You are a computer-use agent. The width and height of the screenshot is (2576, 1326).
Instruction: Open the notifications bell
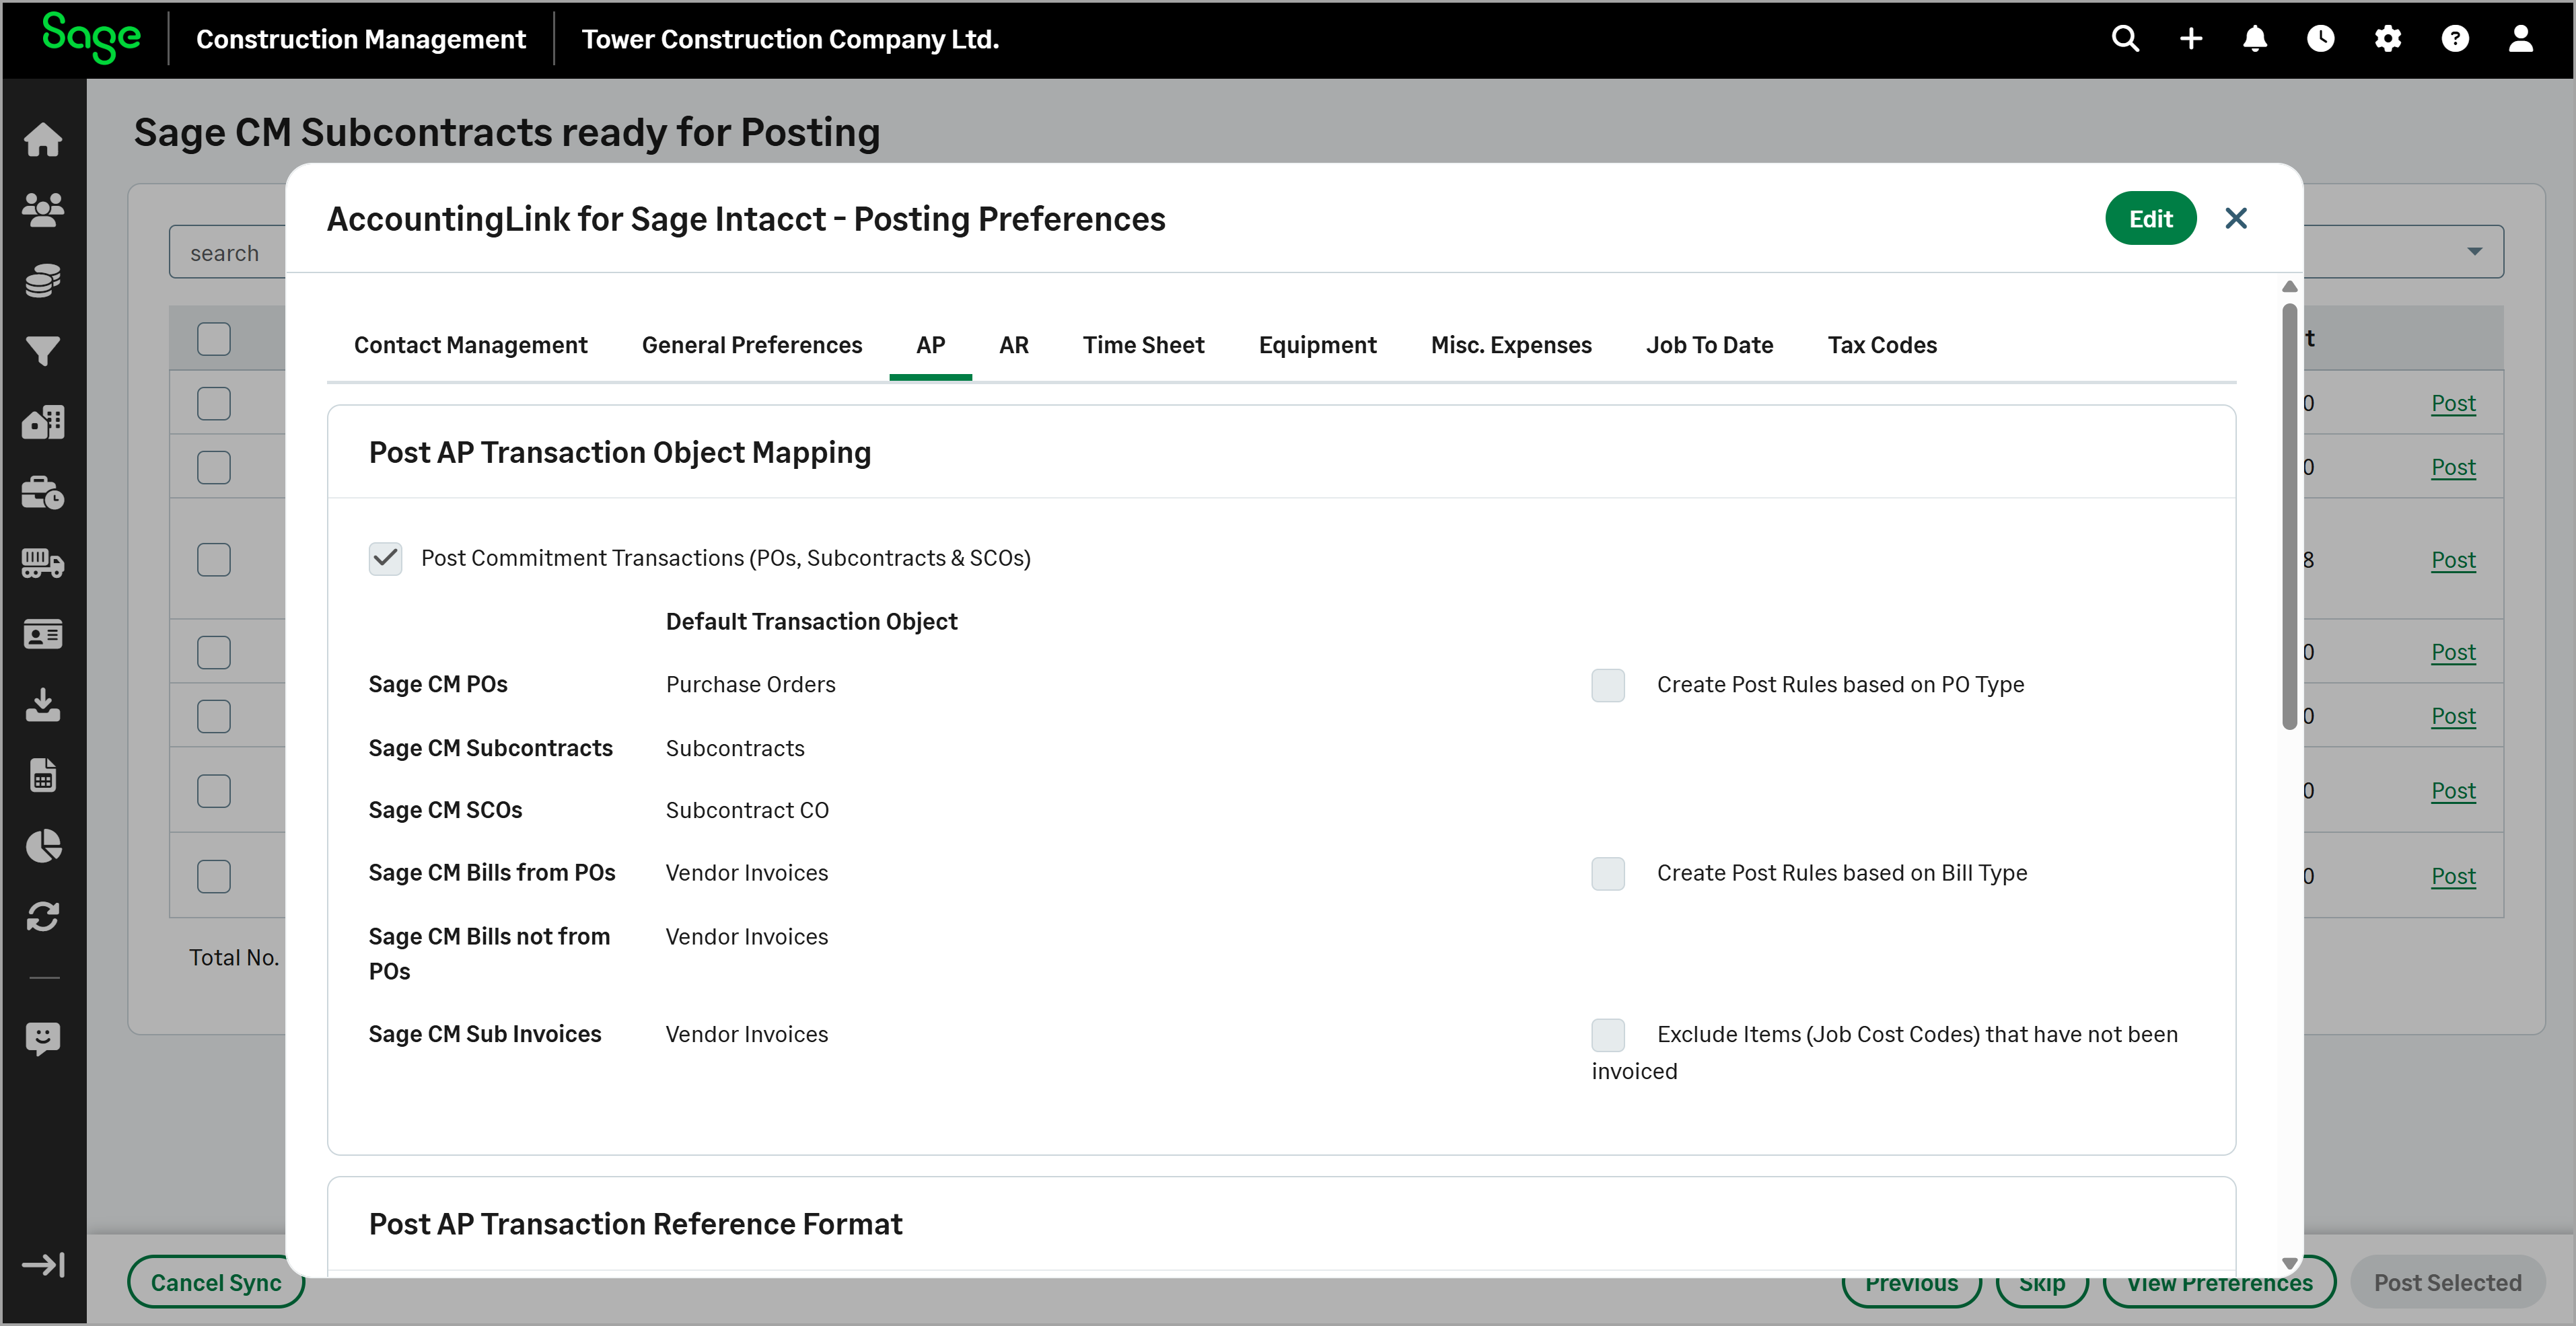[x=2255, y=39]
